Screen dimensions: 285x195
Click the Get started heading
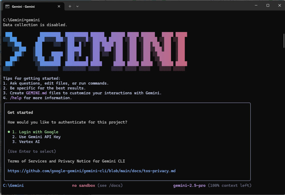[x=20, y=112]
